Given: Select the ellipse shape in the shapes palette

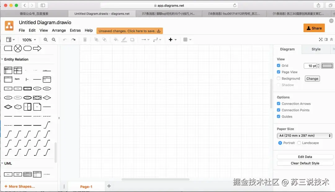Looking at the screenshot, I should click(28, 48).
